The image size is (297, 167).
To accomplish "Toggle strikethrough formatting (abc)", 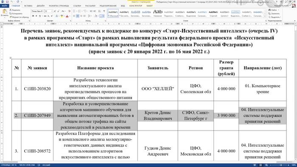I will (45, 16).
